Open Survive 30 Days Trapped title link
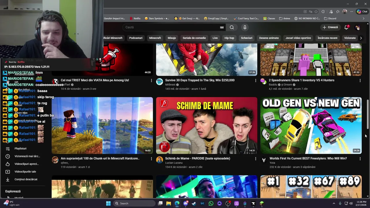The width and height of the screenshot is (370, 208). coord(200,80)
